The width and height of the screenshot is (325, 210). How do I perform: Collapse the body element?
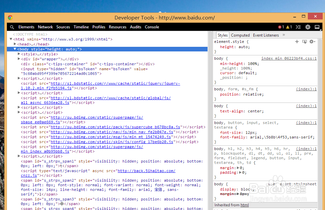(x=15, y=49)
